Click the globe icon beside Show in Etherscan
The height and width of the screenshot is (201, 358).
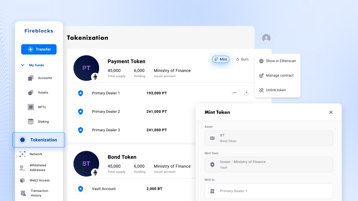tap(261, 61)
